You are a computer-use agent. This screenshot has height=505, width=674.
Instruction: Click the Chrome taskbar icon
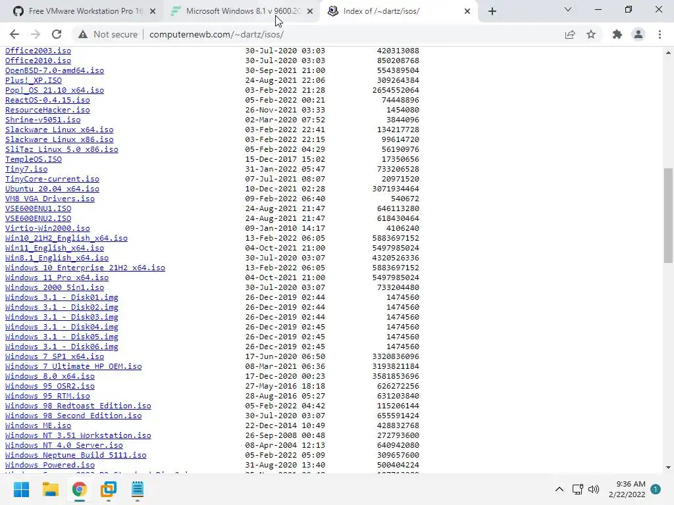tap(79, 489)
